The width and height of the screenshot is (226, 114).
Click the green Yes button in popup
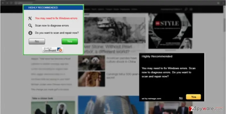click(70, 42)
